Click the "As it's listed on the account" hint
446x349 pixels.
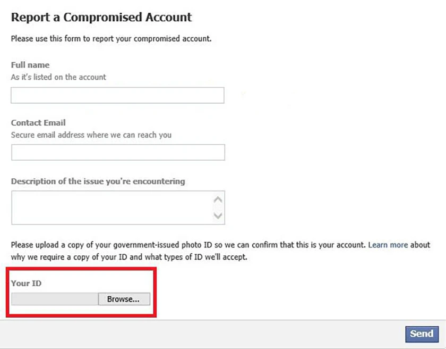pyautogui.click(x=58, y=77)
